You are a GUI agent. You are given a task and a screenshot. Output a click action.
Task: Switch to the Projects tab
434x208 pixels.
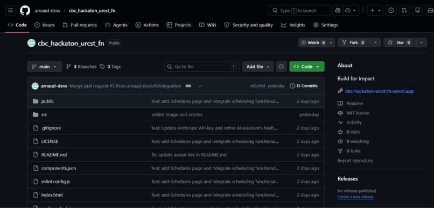pyautogui.click(x=179, y=25)
